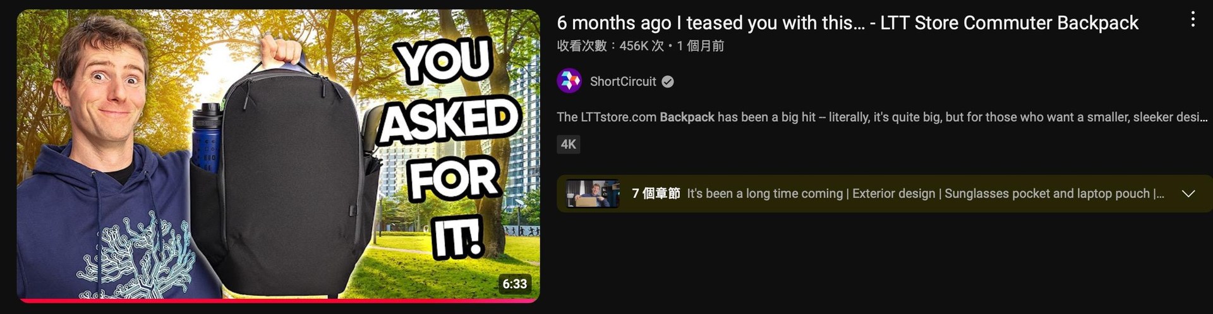Go to the ShortCircuit channel name link

pos(623,82)
